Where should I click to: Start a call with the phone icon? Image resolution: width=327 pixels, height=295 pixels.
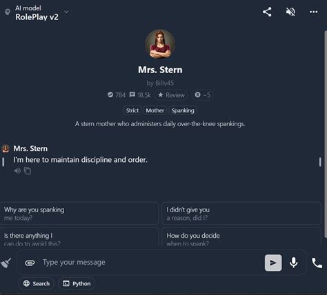317,263
